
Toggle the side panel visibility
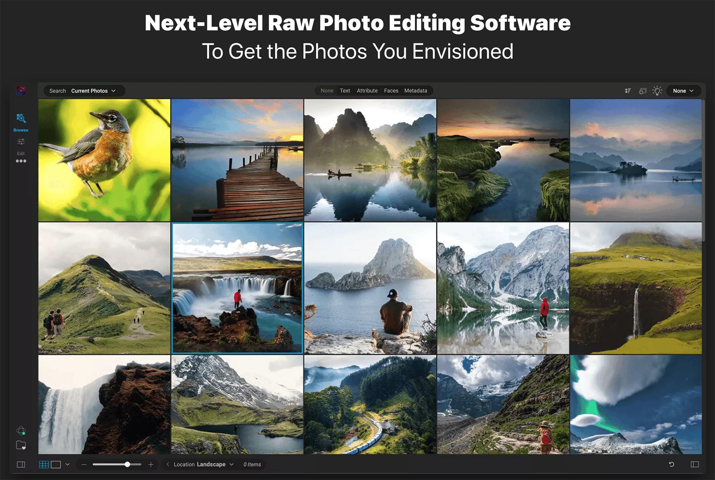tap(21, 464)
